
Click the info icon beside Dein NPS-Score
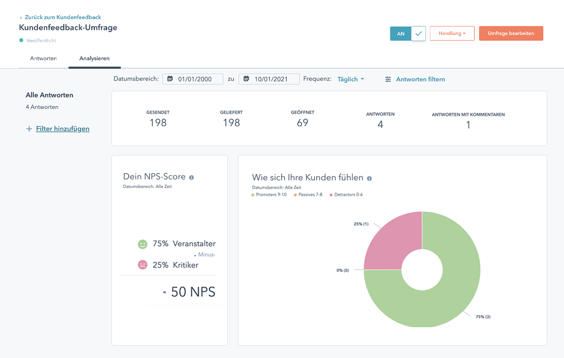coord(191,177)
